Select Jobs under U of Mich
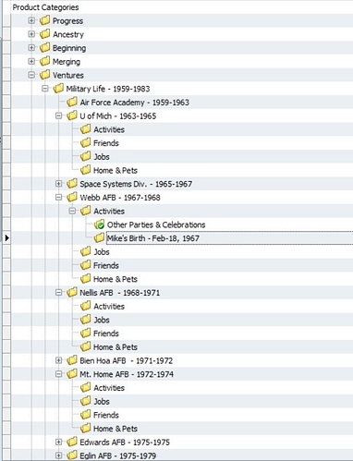The height and width of the screenshot is (461, 353). (102, 157)
